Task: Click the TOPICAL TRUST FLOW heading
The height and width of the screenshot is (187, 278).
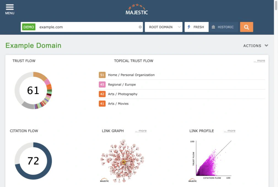Action: point(134,61)
